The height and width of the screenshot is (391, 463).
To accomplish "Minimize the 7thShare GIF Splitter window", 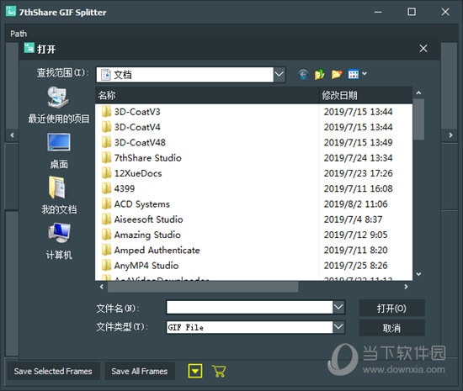I will (x=378, y=12).
